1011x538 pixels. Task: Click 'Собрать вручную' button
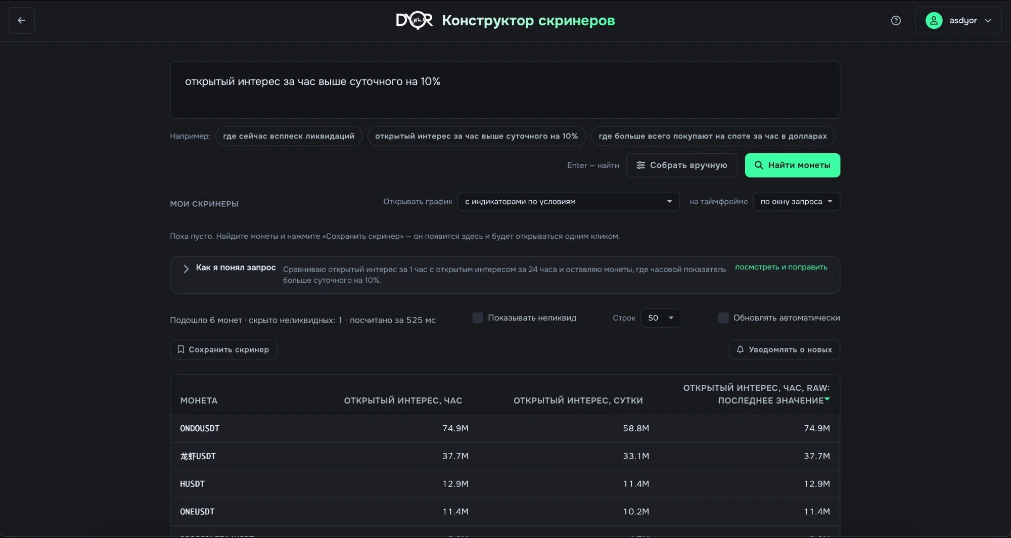(x=682, y=165)
